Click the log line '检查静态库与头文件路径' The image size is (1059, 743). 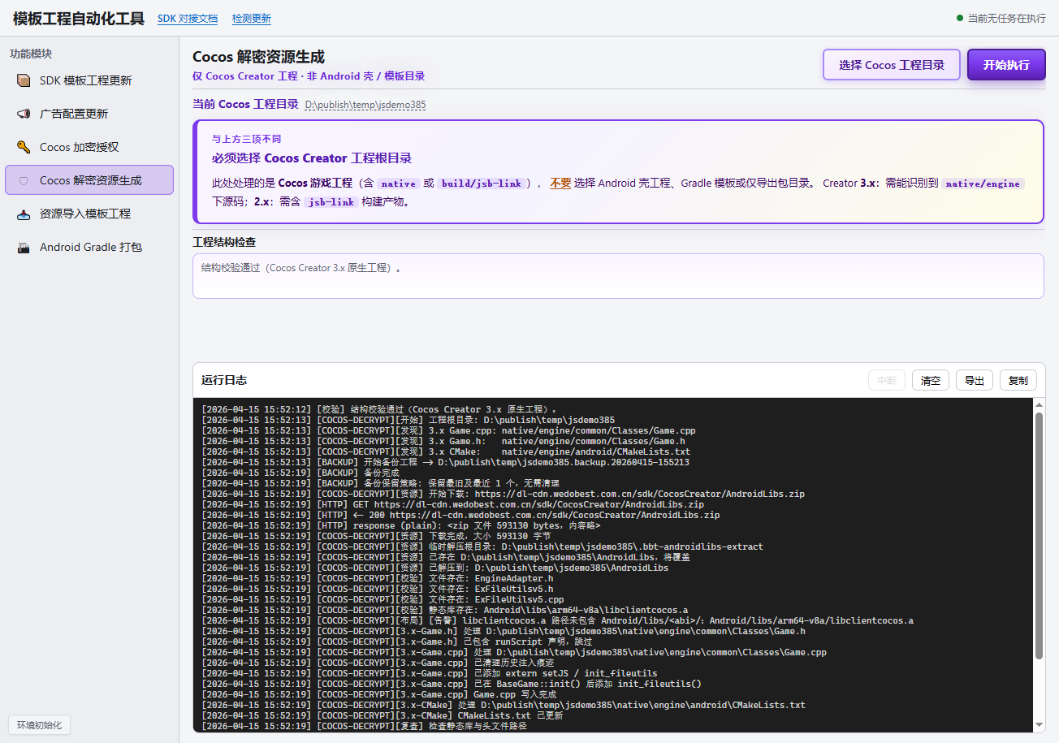pyautogui.click(x=364, y=726)
